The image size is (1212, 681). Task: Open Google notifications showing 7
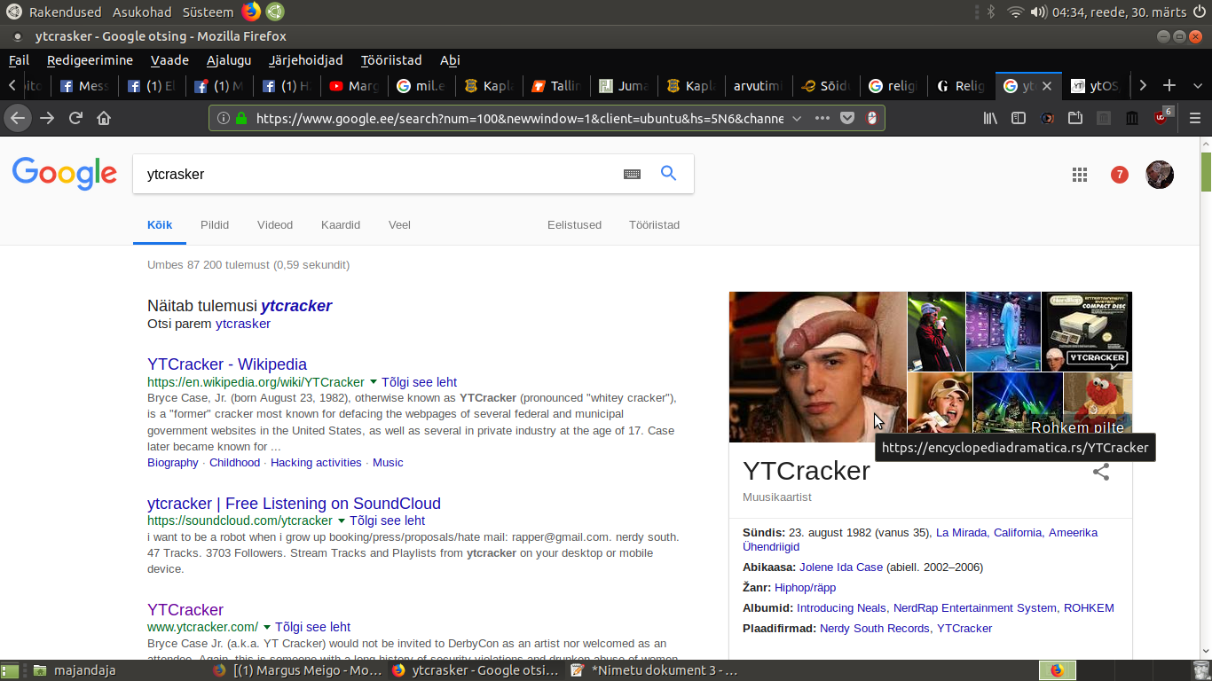[1120, 175]
